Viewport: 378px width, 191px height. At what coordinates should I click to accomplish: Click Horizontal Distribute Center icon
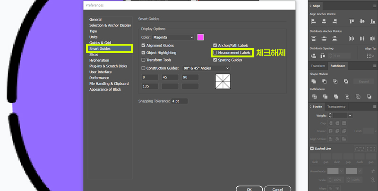click(x=362, y=39)
